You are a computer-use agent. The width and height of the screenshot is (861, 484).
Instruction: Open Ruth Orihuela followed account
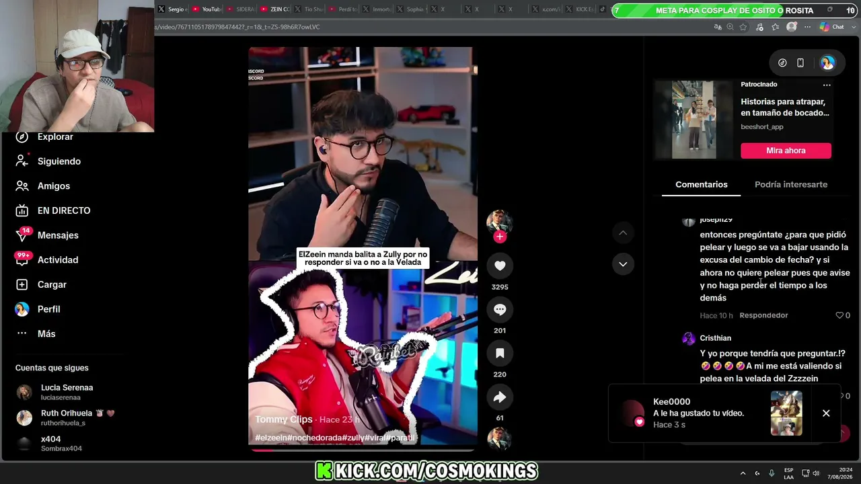[65, 417]
